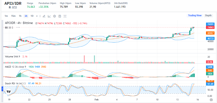Open the API3 underlined link

tap(14, 7)
